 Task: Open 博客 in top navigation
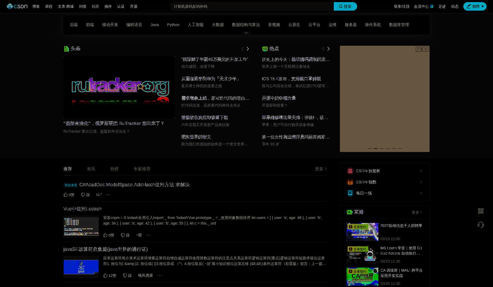(x=36, y=6)
